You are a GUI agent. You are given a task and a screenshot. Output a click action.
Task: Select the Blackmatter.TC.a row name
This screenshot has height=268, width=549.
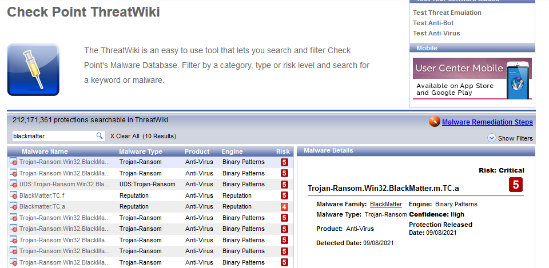(x=42, y=206)
